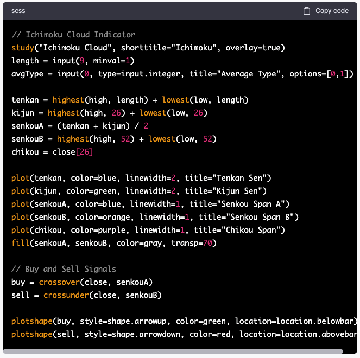Click the "chikou = close[26]" line
Viewport: 360px width, 358px height.
coord(52,152)
